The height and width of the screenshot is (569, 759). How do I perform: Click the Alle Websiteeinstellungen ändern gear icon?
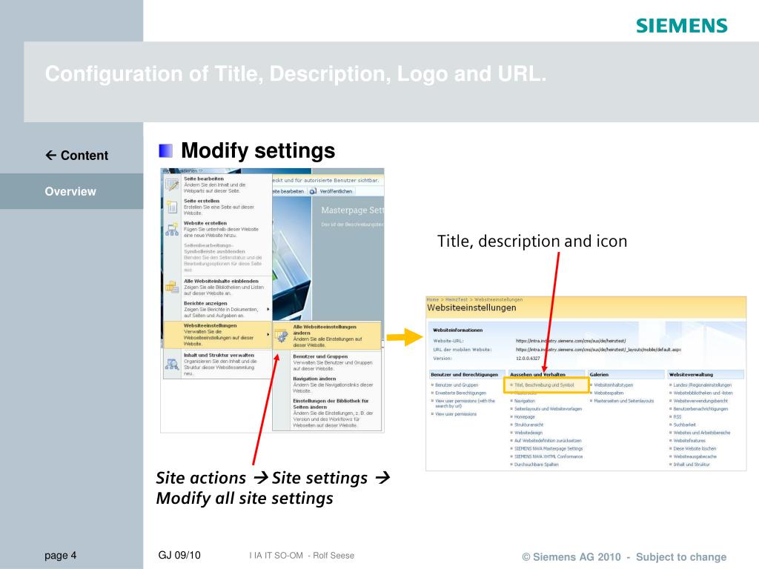coord(282,336)
